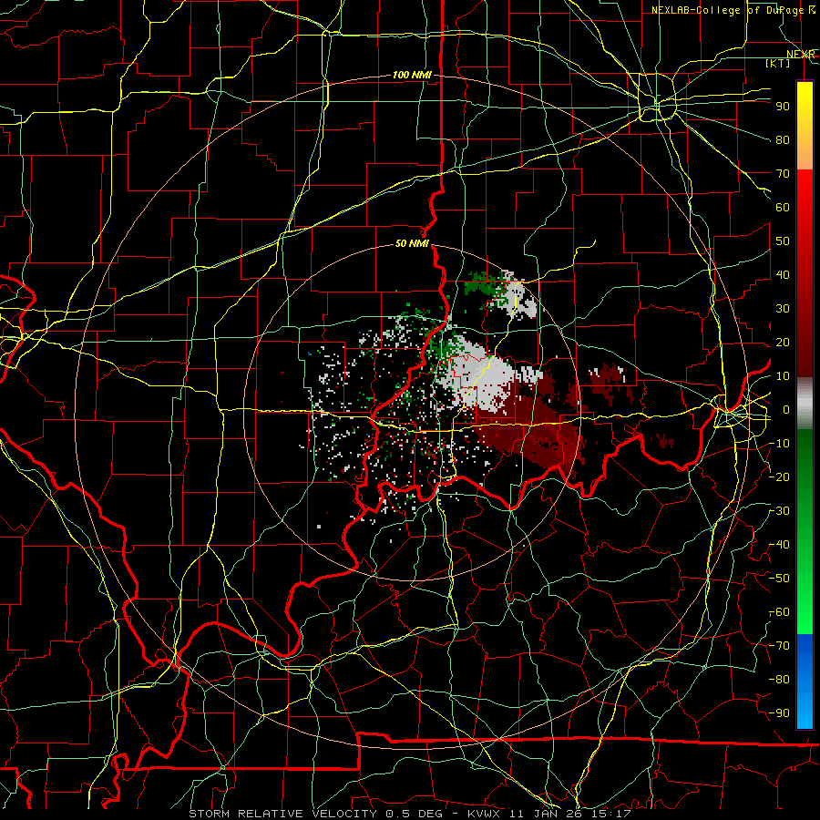Click the 11 JAN 26 15:17 timestamp

570,814
